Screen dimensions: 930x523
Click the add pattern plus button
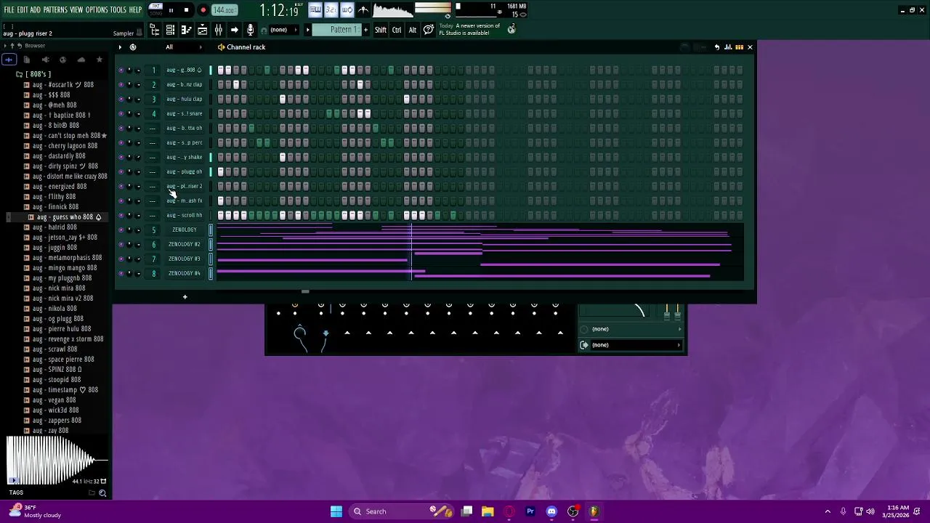pos(365,30)
